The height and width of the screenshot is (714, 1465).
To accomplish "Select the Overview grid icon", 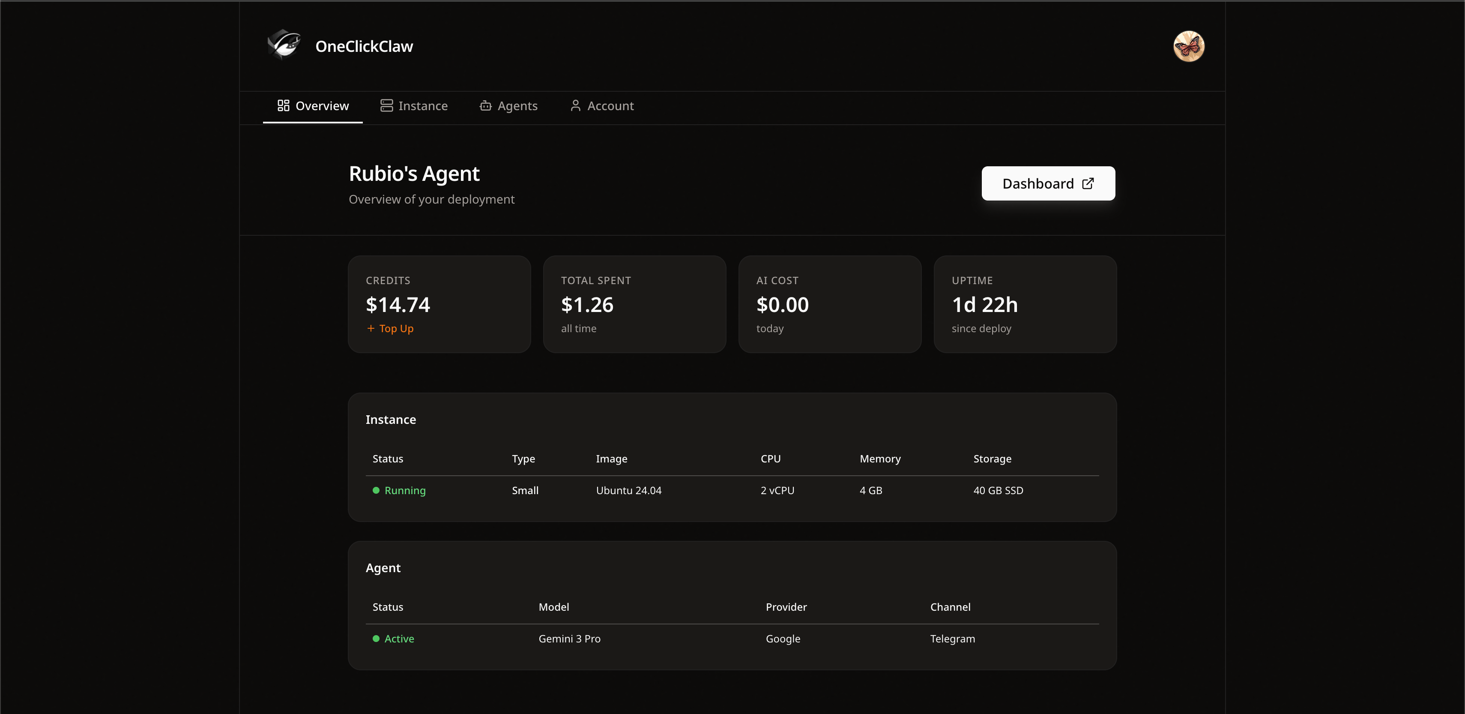I will pos(283,105).
